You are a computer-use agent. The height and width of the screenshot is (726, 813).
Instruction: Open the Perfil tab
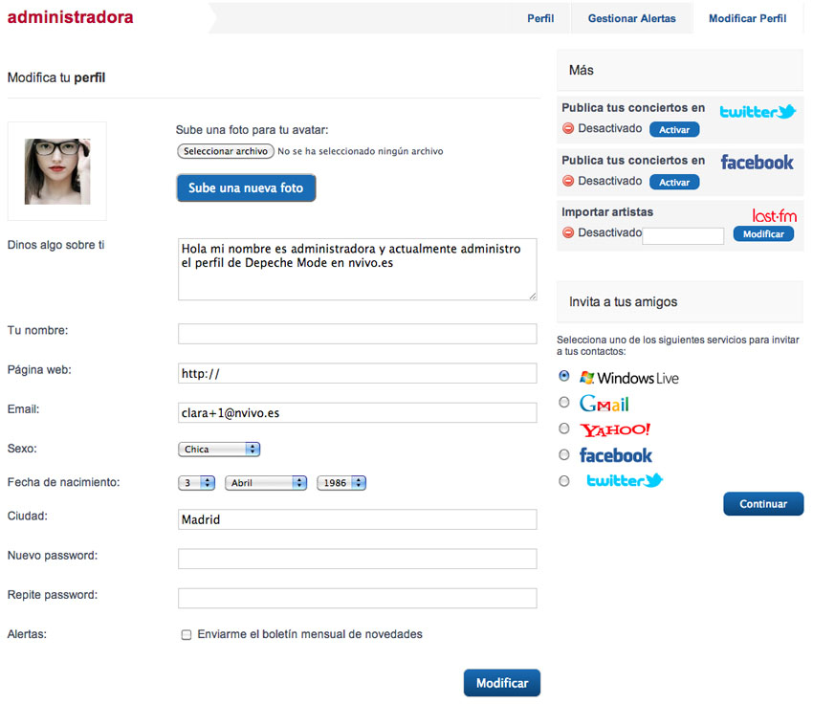point(540,19)
